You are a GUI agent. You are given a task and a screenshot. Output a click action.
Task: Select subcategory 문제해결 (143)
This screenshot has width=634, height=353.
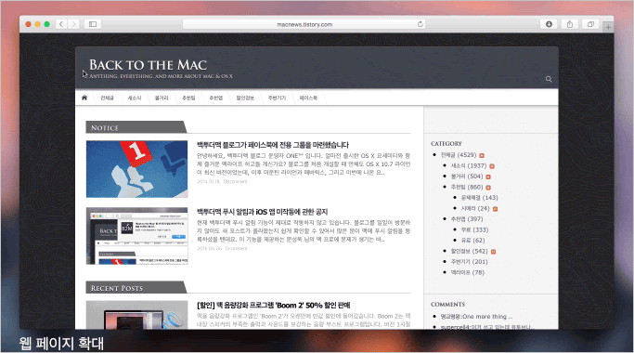pos(480,198)
